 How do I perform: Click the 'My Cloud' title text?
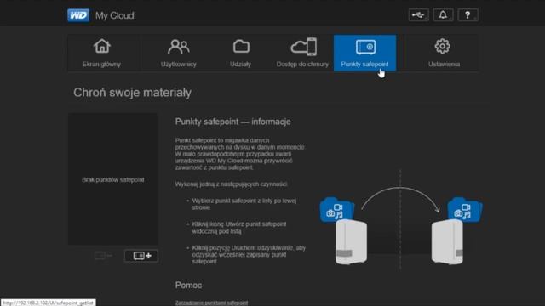click(115, 15)
